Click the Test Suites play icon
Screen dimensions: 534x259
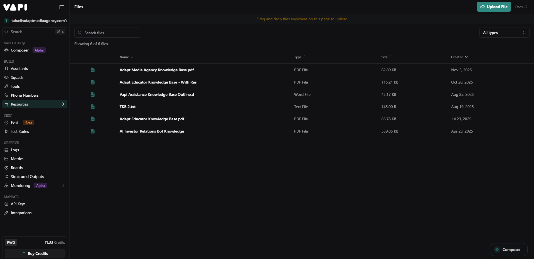click(x=6, y=131)
